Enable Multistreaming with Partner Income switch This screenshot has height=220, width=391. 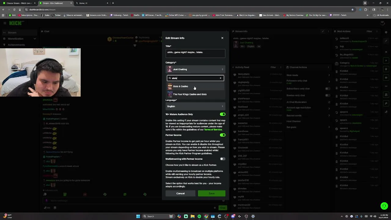pos(223,159)
